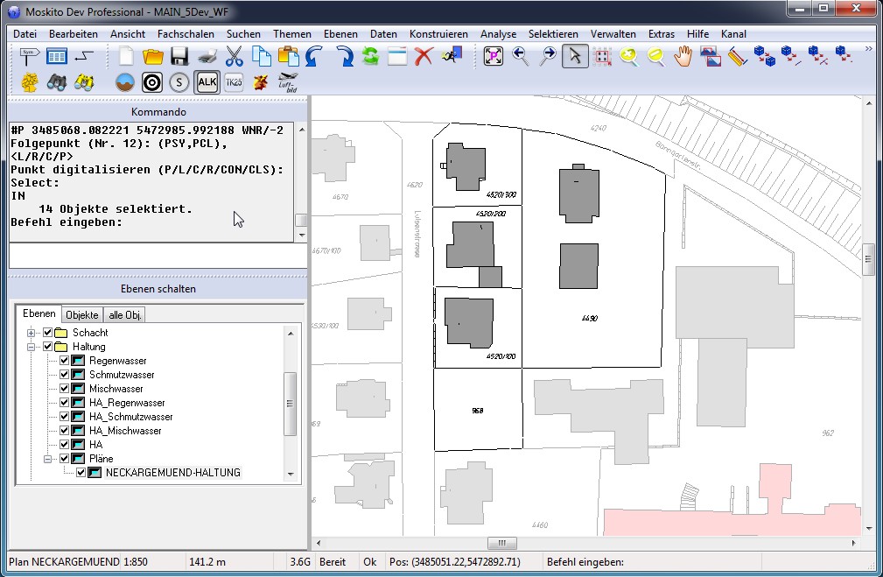Uncheck the Regenwasser layer checkbox
Viewport: 883px width, 577px height.
(x=64, y=361)
